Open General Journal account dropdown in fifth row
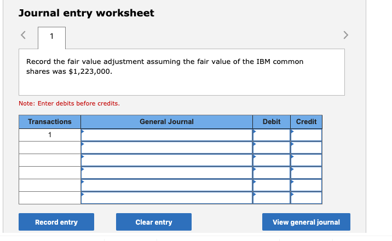Viewport: 392px width, 241px height. click(x=167, y=185)
